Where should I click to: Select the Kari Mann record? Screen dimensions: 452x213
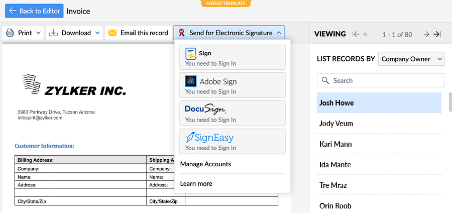pos(335,144)
